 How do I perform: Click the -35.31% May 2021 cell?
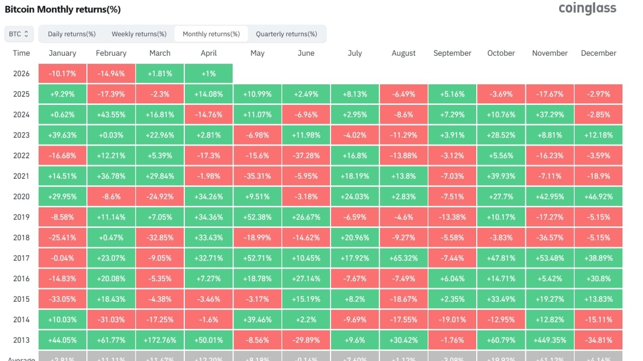click(x=257, y=176)
